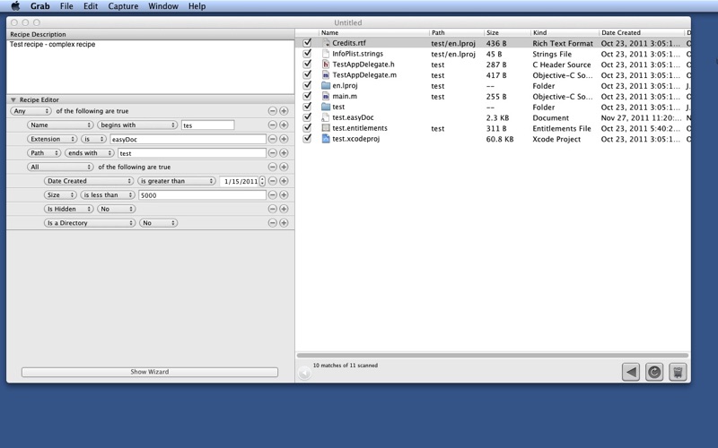Remove the Is a Directory rule
Viewport: 718px width, 448px height.
click(273, 223)
